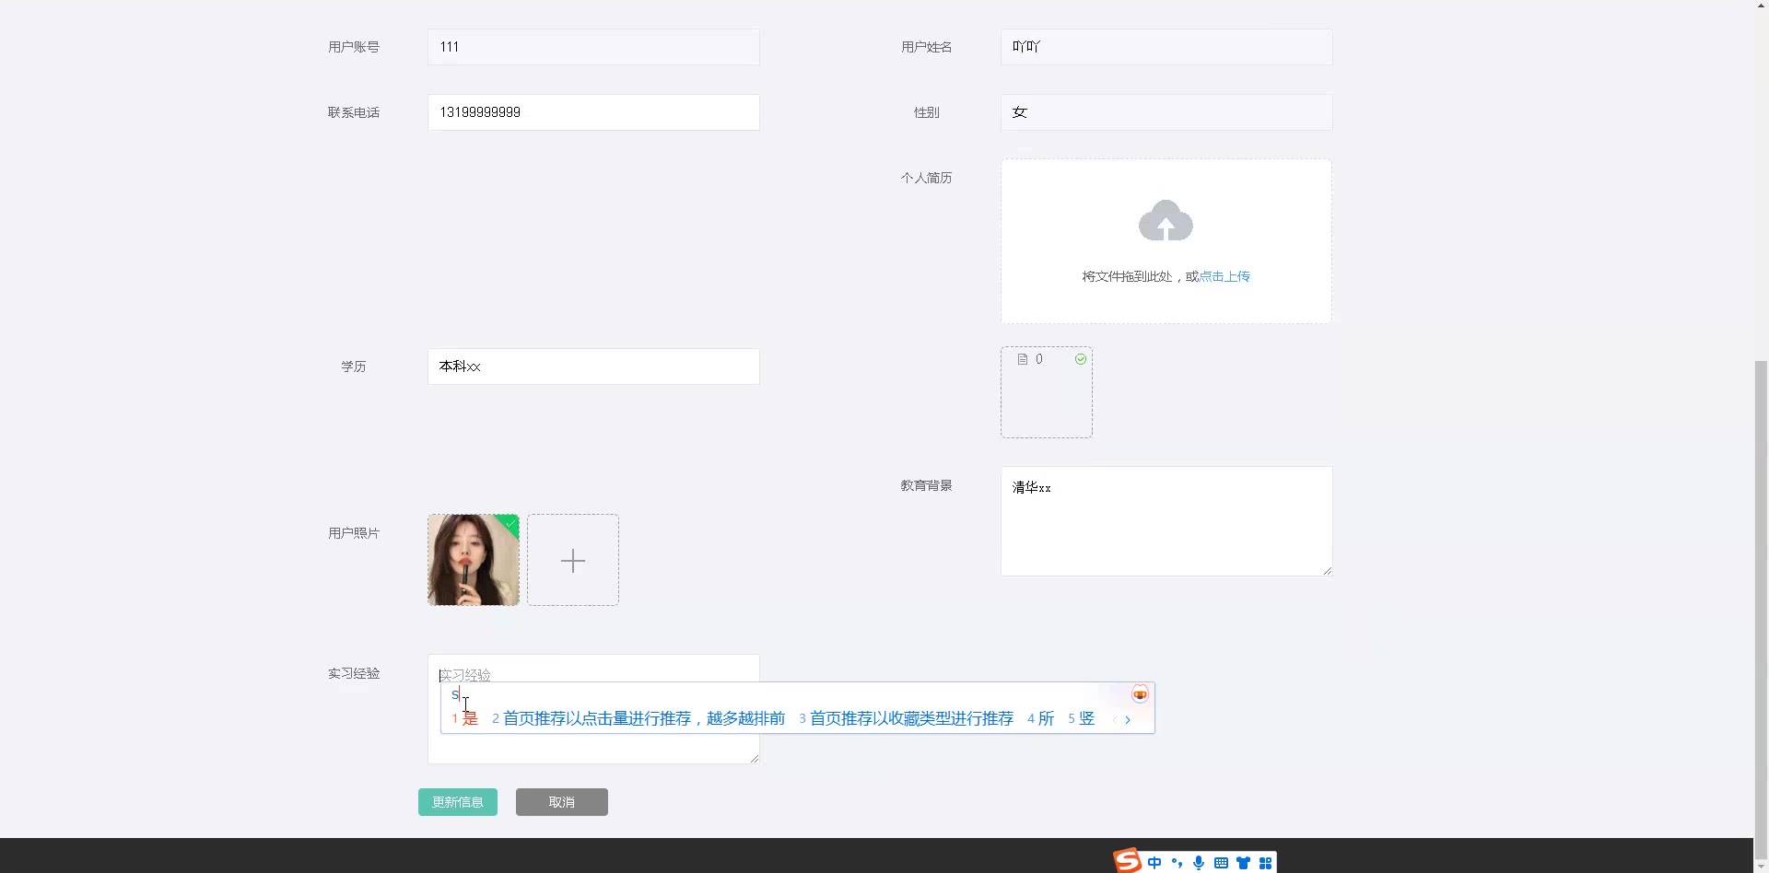This screenshot has height=873, width=1769.
Task: Select candidate 1 是
Action: [466, 718]
